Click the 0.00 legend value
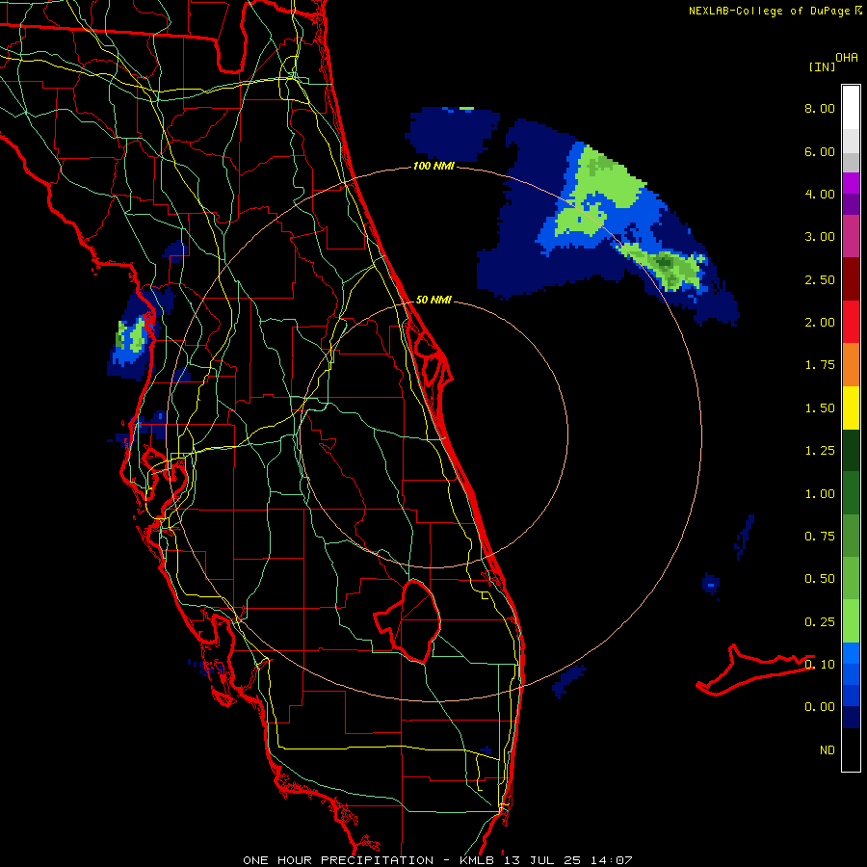 click(820, 707)
